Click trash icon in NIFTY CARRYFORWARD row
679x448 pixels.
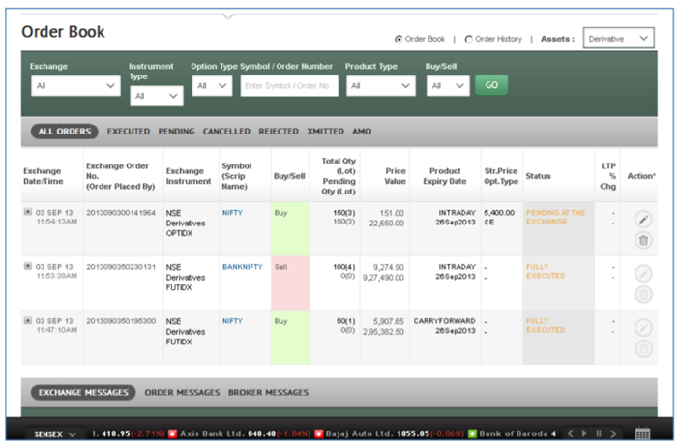click(643, 348)
